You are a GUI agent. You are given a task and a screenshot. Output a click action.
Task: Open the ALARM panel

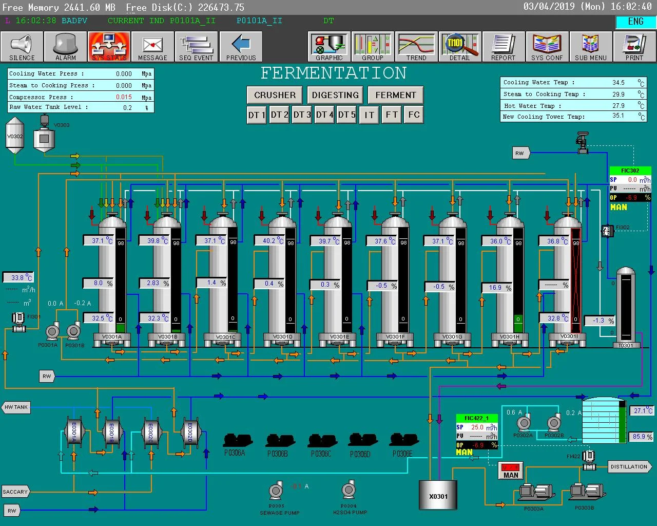pyautogui.click(x=65, y=47)
